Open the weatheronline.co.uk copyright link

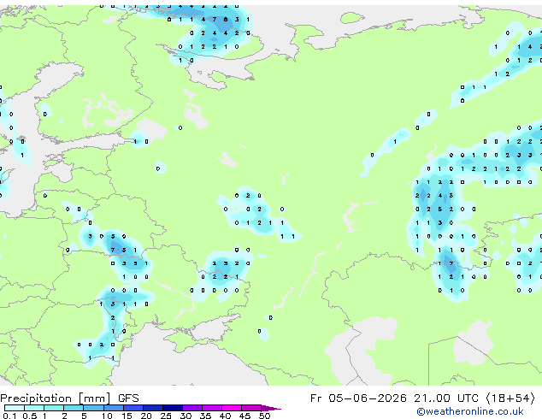(469, 411)
